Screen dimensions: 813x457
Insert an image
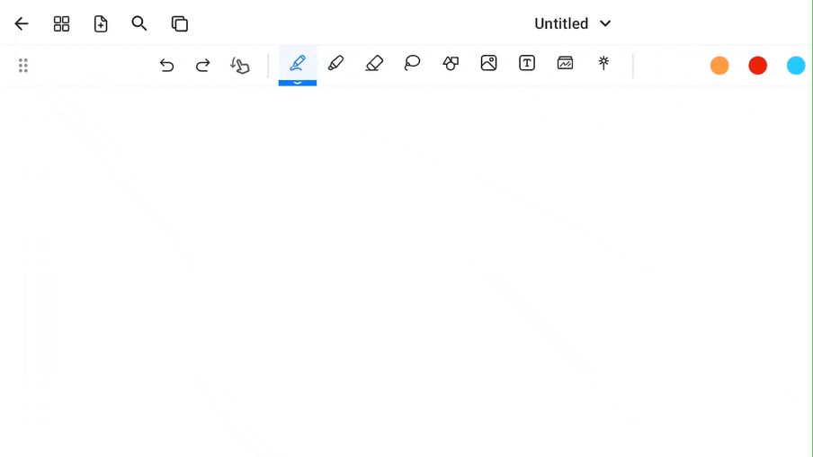pos(488,63)
